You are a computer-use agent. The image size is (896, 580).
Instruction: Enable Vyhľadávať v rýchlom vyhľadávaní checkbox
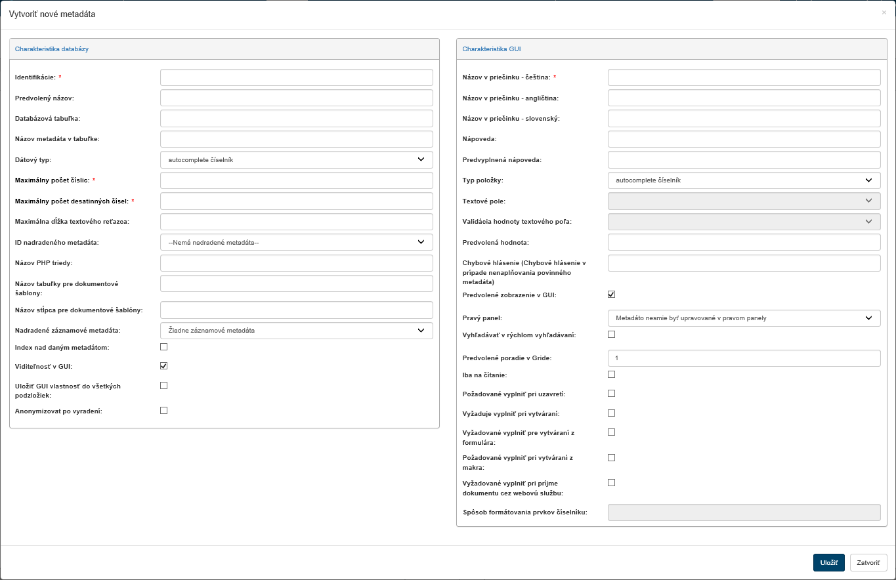pos(612,335)
